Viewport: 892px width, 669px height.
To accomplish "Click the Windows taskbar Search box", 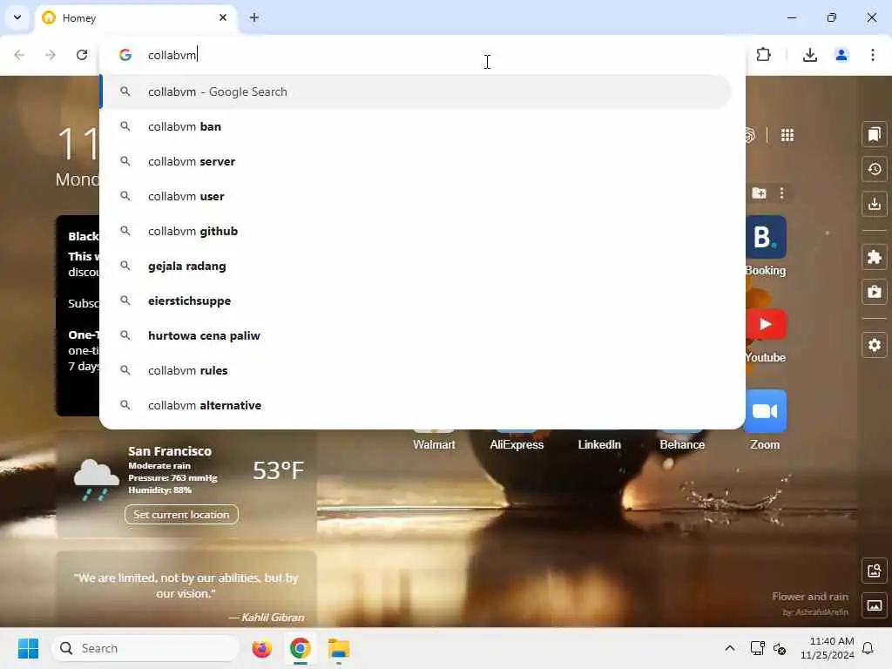I will 145,648.
